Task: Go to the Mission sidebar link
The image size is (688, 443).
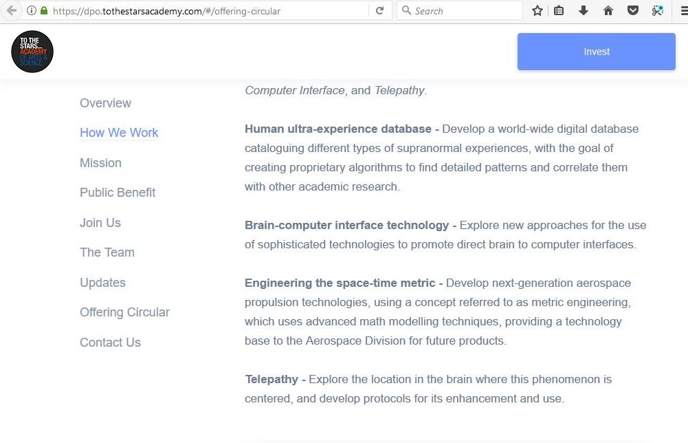Action: pyautogui.click(x=100, y=163)
